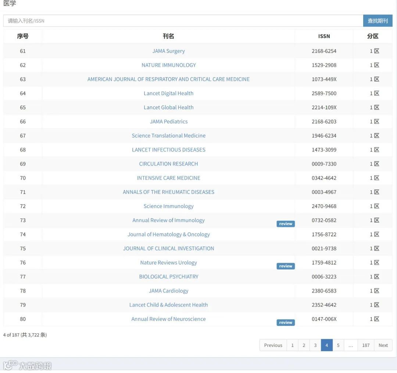The height and width of the screenshot is (373, 397).
Task: Select ISSN 0021-9738 cell
Action: point(324,248)
